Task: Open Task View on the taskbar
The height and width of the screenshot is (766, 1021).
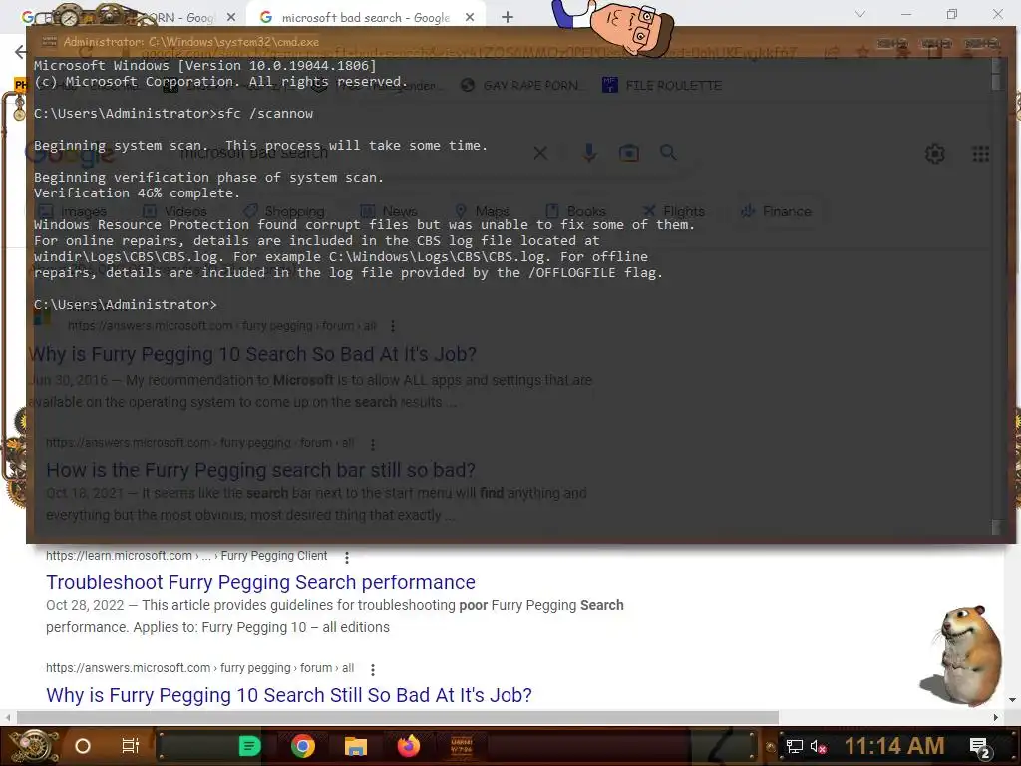Action: pos(131,746)
